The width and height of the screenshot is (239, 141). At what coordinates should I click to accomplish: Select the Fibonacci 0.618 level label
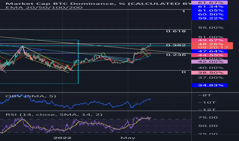[176, 31]
